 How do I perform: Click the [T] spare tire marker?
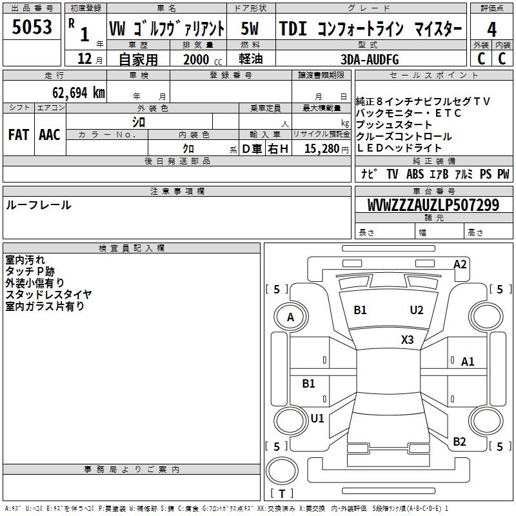(282, 494)
